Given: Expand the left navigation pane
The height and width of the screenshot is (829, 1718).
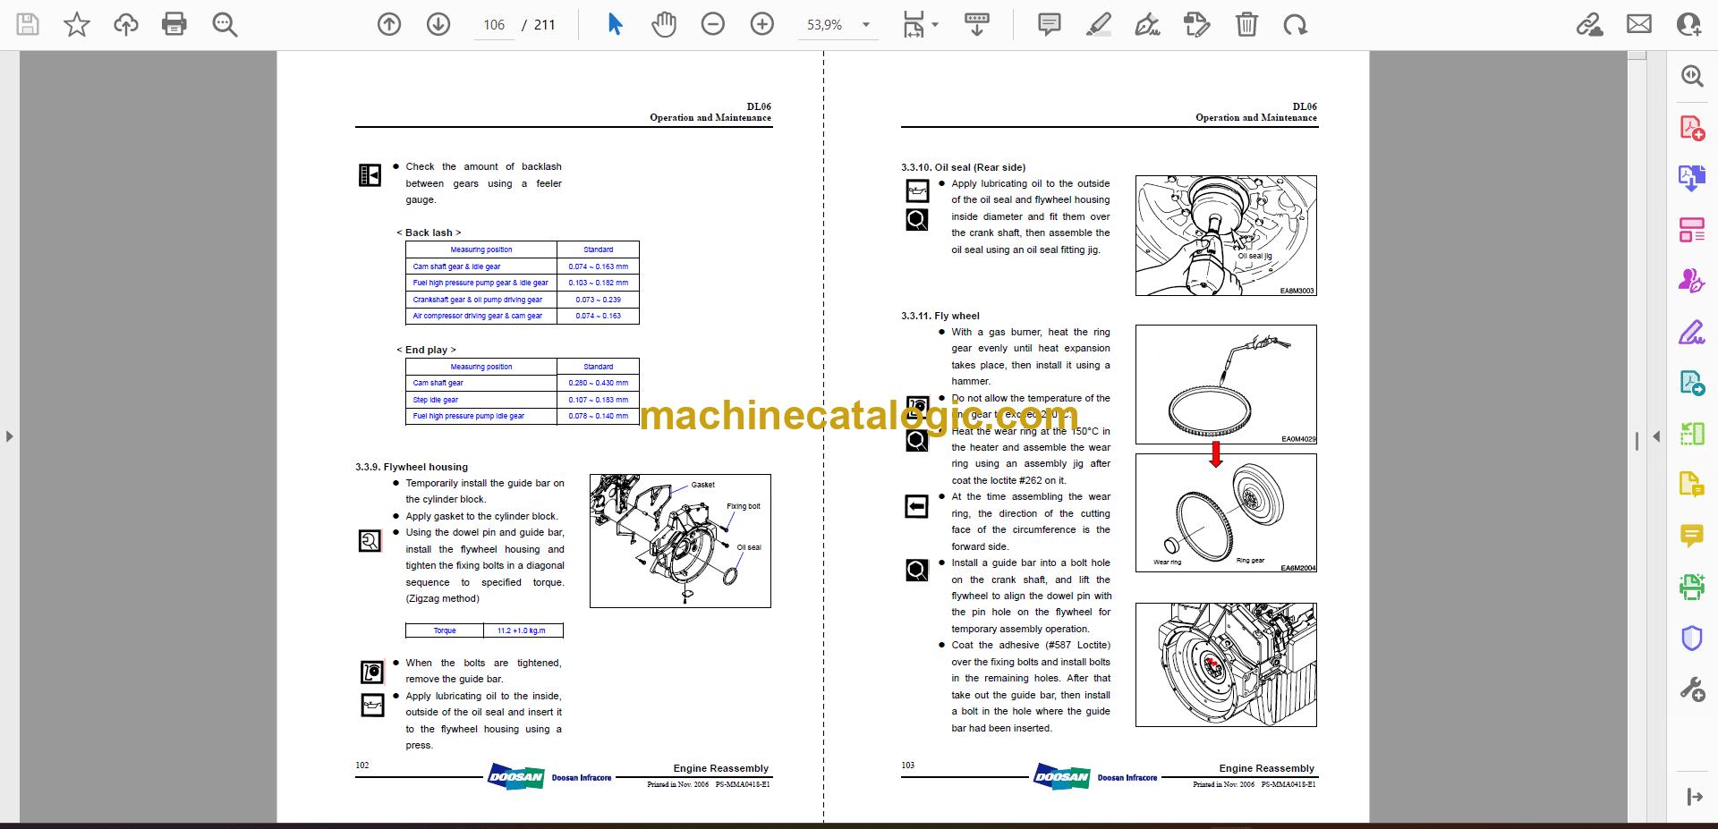Looking at the screenshot, I should [x=9, y=436].
